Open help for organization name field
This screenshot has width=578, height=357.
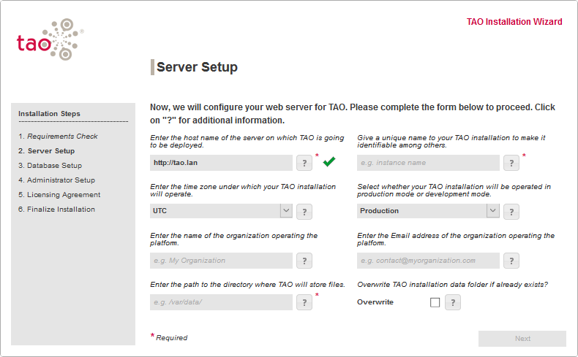(304, 261)
